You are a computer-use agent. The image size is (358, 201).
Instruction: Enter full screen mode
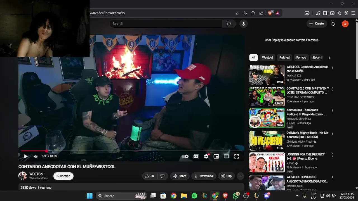pyautogui.click(x=237, y=156)
